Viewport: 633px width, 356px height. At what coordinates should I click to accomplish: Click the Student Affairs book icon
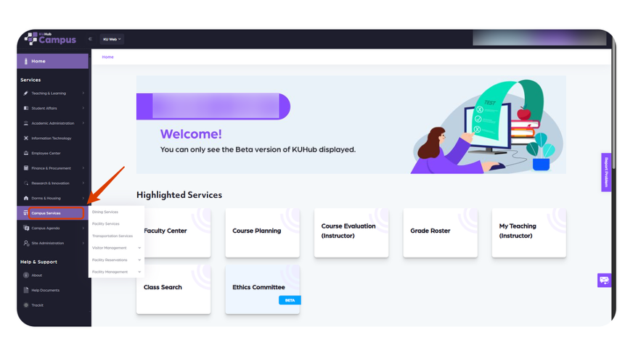coord(26,108)
